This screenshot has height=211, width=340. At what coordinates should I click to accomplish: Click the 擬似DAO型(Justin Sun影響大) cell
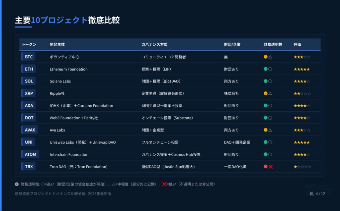click(168, 167)
